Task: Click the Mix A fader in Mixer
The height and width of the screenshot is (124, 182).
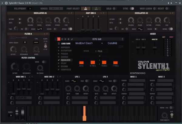Action: 138,47
